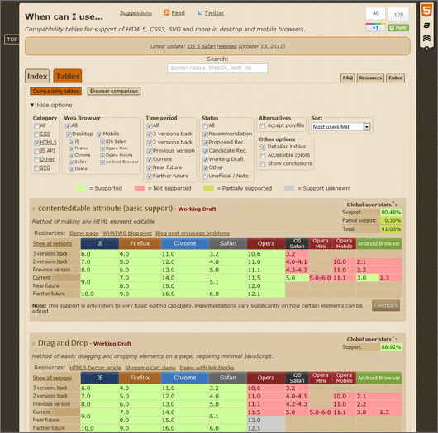
Task: Collapse options via Hide options triangle
Action: pyautogui.click(x=32, y=105)
